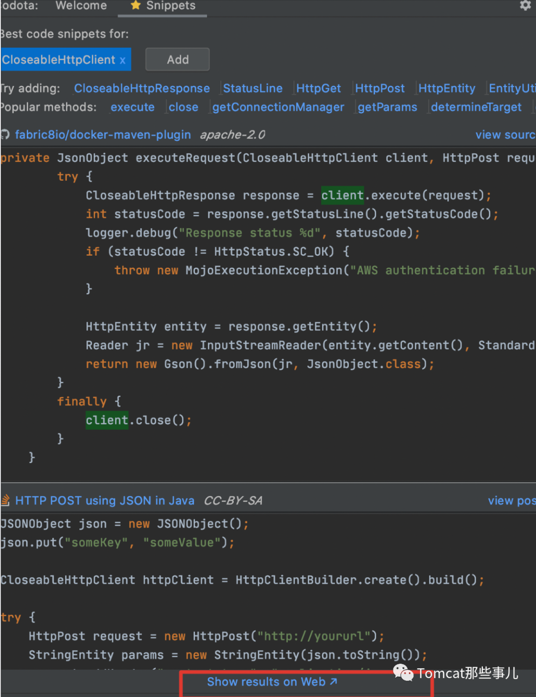
Task: Add StatusLine suggestion
Action: coord(253,88)
